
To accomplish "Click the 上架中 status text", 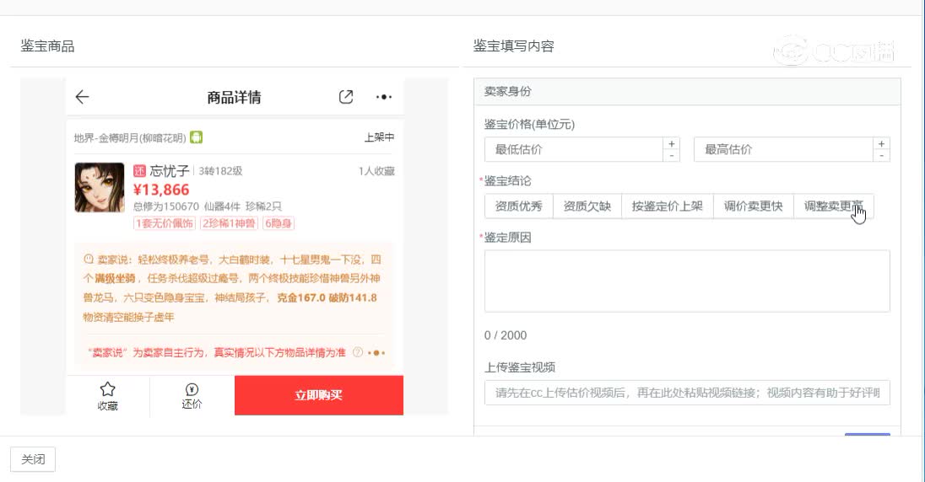I will point(379,137).
